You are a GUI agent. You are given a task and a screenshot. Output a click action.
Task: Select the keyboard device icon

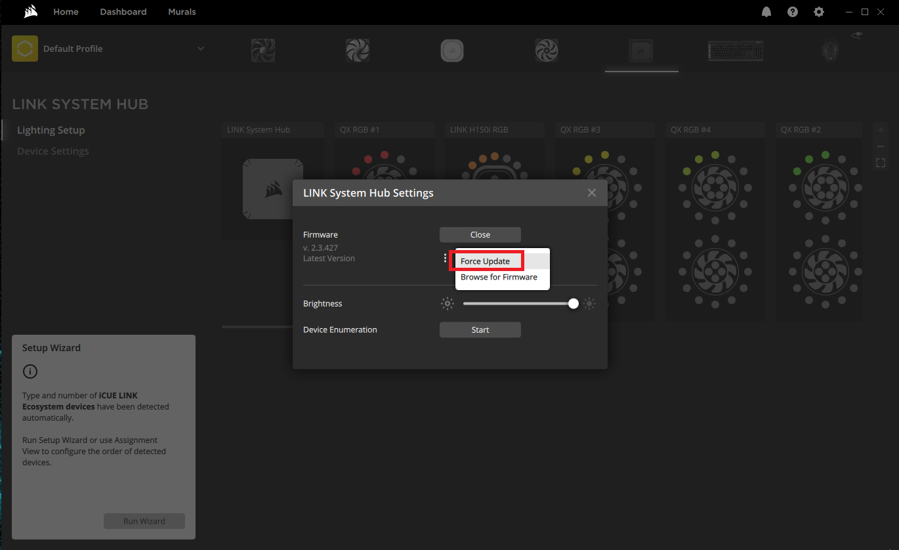tap(735, 51)
